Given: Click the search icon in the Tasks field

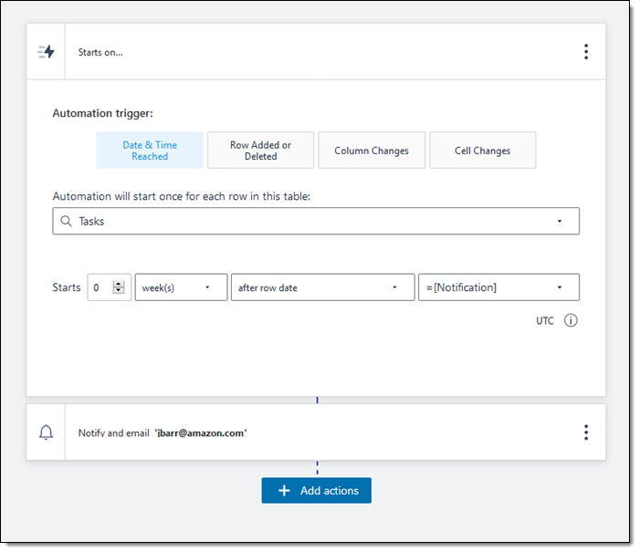Looking at the screenshot, I should point(66,221).
